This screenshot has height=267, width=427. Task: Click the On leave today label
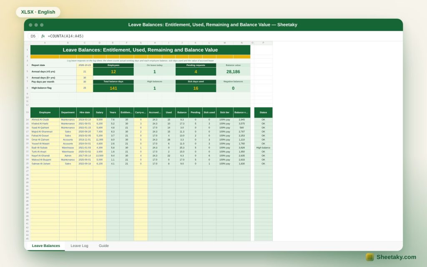coord(154,65)
